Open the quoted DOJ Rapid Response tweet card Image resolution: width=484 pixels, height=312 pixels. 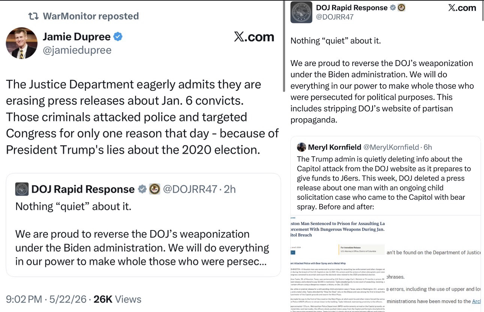[x=143, y=225]
